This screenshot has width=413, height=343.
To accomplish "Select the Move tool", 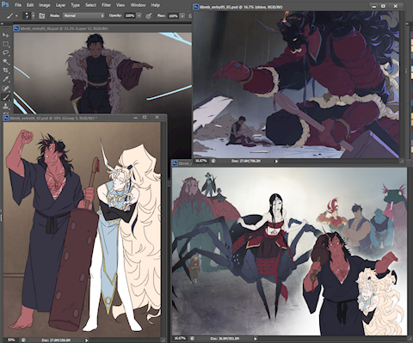I will tap(5, 35).
